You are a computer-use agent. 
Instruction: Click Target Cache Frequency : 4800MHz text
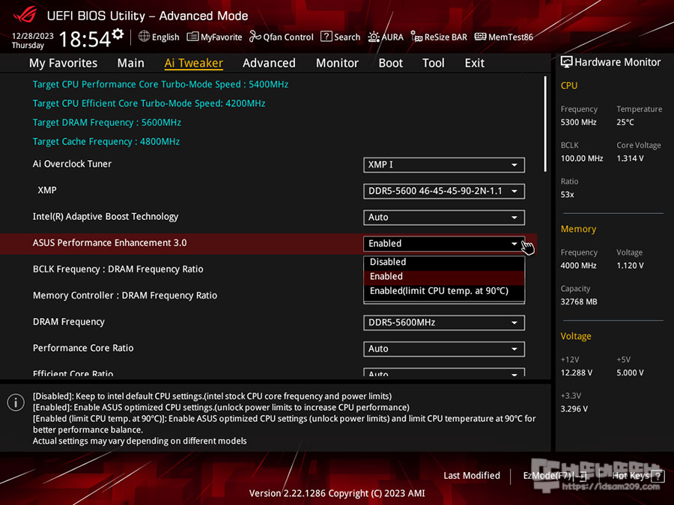click(106, 141)
